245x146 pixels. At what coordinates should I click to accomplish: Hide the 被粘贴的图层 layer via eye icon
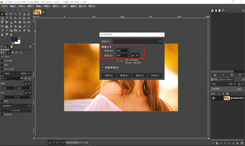click(x=213, y=98)
